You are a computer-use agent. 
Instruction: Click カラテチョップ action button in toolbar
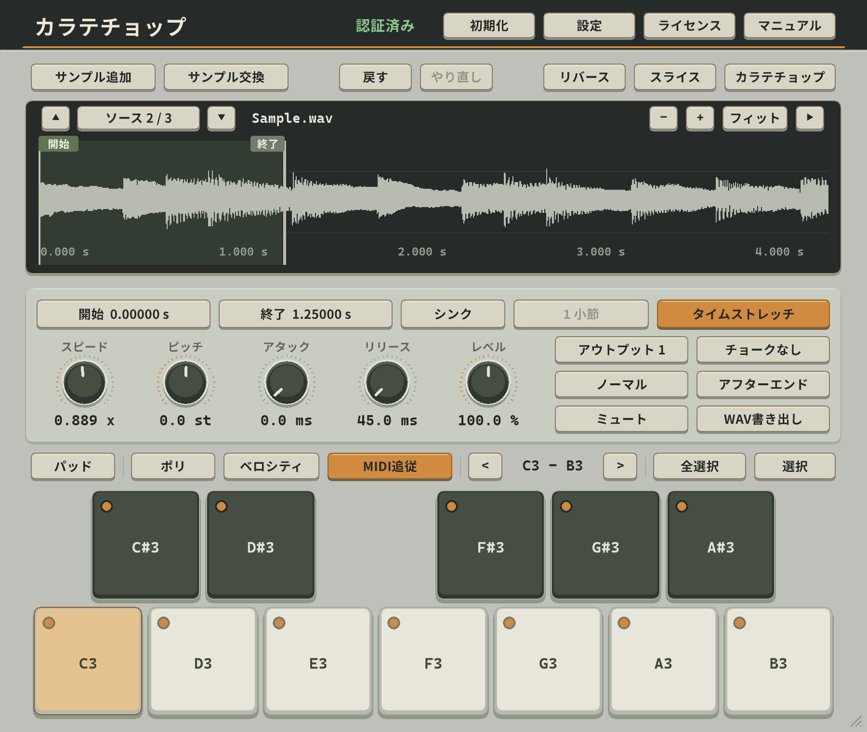click(780, 77)
